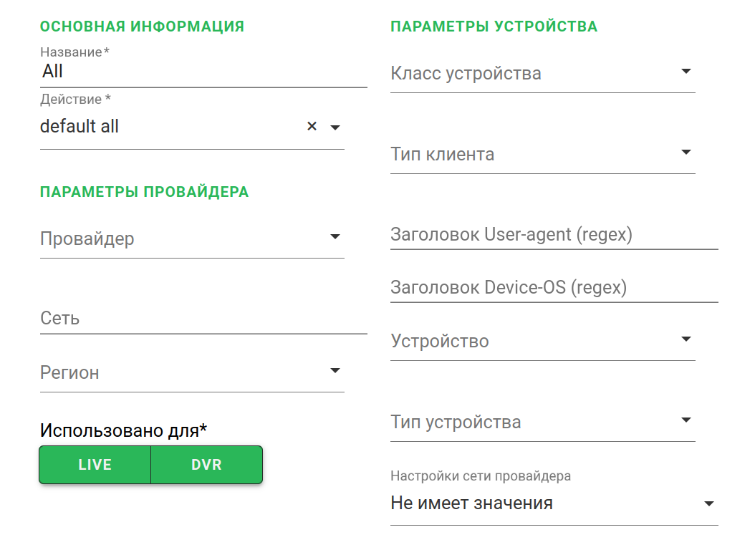Open Настройки сети провайдера dropdown
This screenshot has height=555, width=755.
coord(709,504)
